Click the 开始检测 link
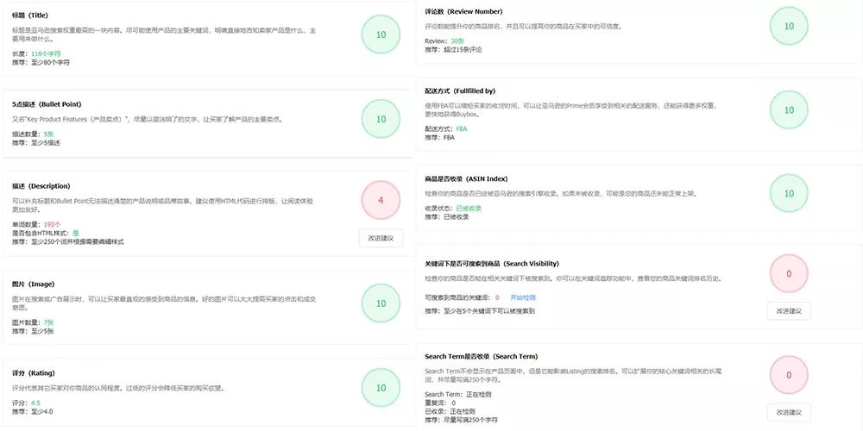863x431 pixels. click(x=523, y=297)
